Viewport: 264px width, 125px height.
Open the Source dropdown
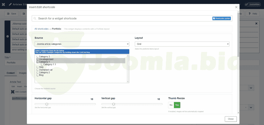pos(82,44)
